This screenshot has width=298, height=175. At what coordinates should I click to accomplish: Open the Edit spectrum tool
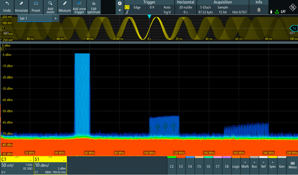click(x=94, y=7)
